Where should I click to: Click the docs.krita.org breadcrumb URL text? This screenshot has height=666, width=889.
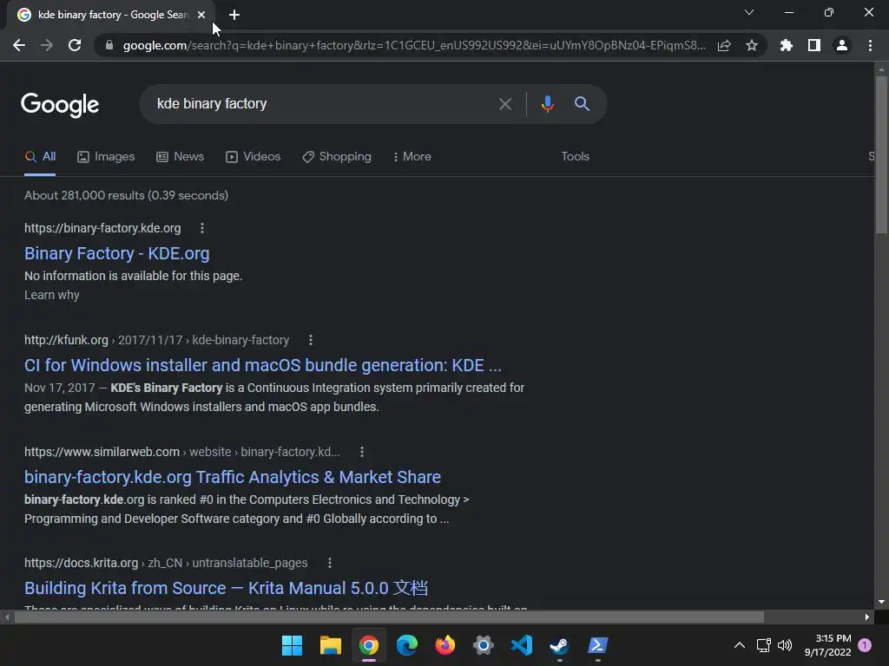pyautogui.click(x=166, y=563)
